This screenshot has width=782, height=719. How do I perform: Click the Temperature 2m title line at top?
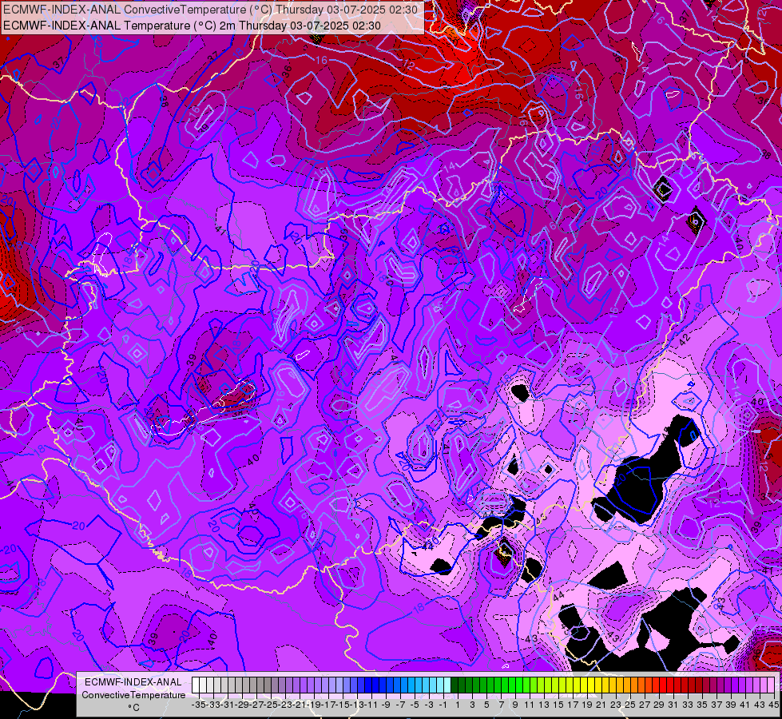(192, 26)
